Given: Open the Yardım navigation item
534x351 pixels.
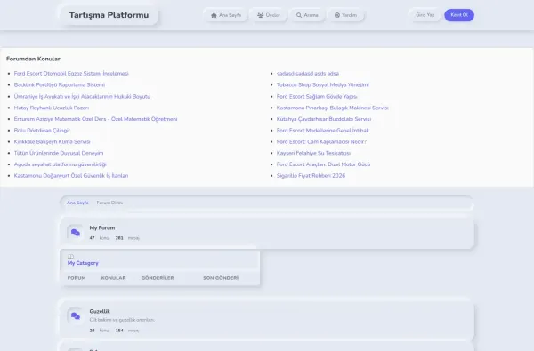Looking at the screenshot, I should [345, 15].
